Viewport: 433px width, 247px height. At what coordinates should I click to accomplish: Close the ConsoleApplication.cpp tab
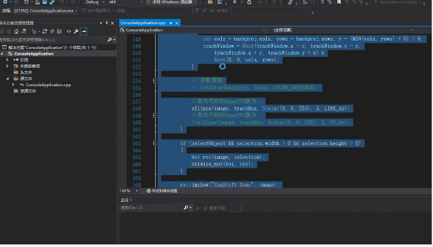177,23
